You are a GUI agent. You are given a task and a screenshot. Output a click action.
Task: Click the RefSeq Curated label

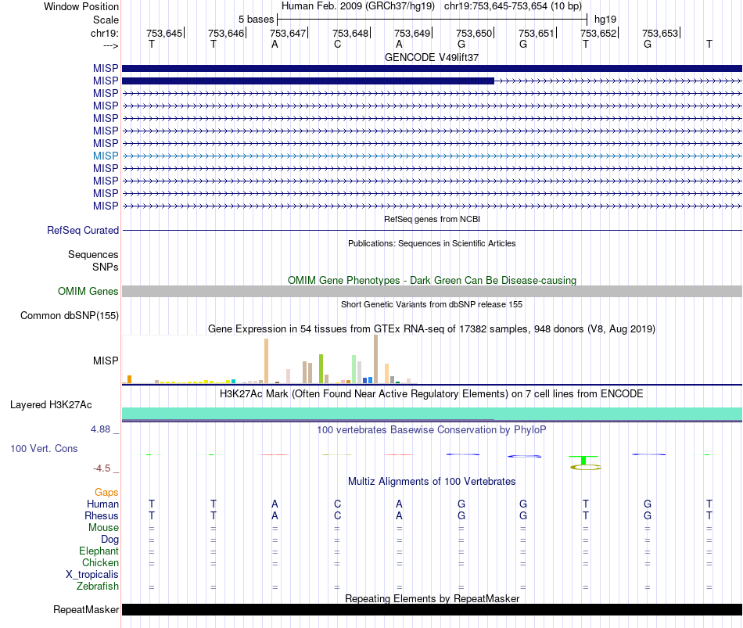click(x=83, y=231)
